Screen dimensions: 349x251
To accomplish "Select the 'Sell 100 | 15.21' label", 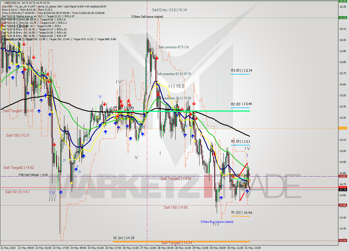I will point(18,135).
